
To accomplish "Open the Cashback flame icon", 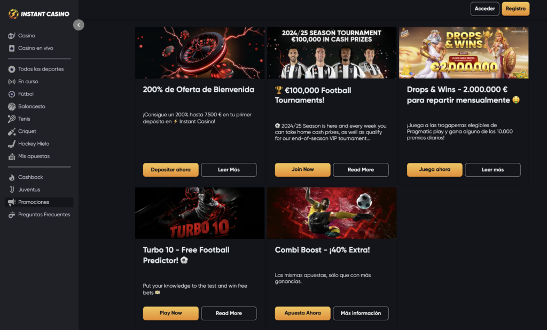I will tap(12, 177).
